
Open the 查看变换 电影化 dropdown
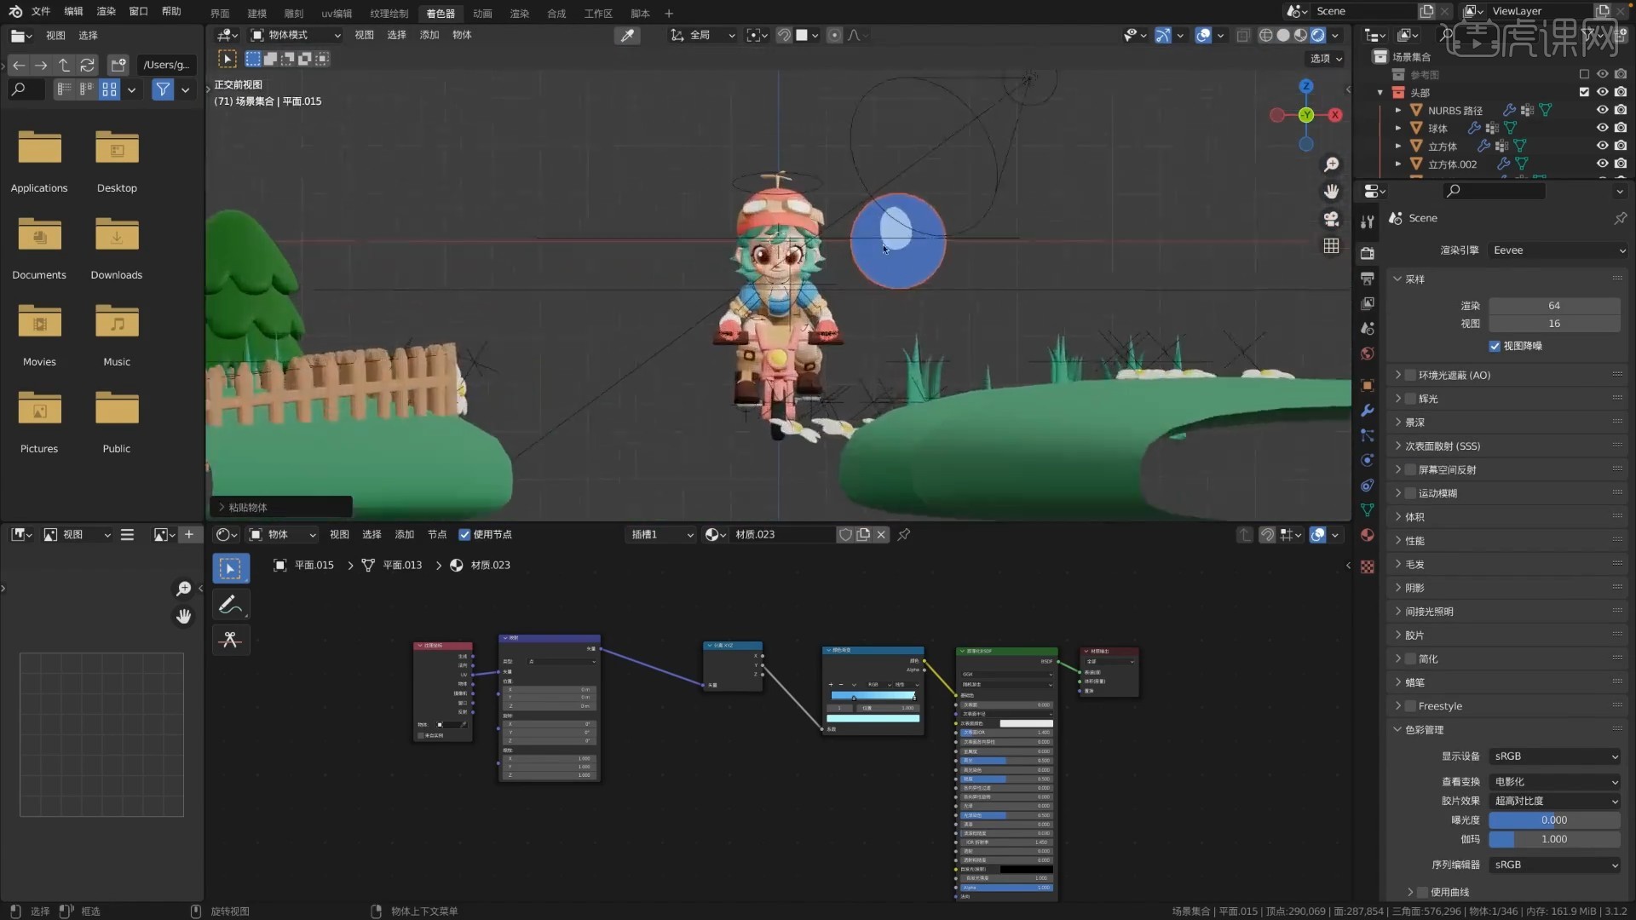pyautogui.click(x=1557, y=782)
